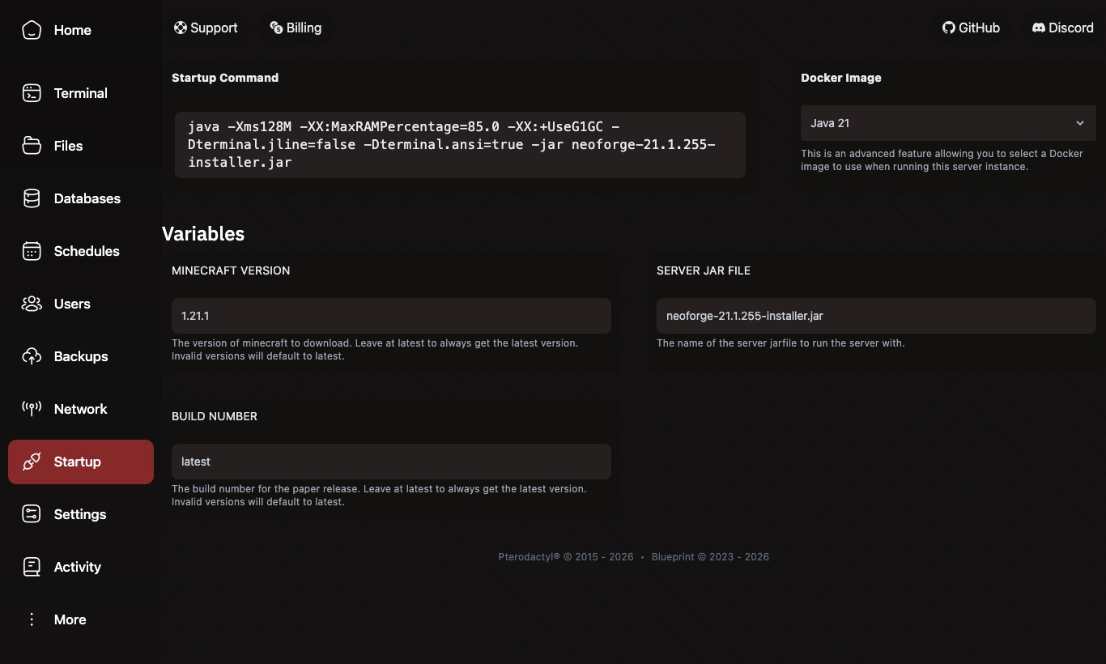The image size is (1106, 664).
Task: Open the Terminal page label
Action: [81, 93]
